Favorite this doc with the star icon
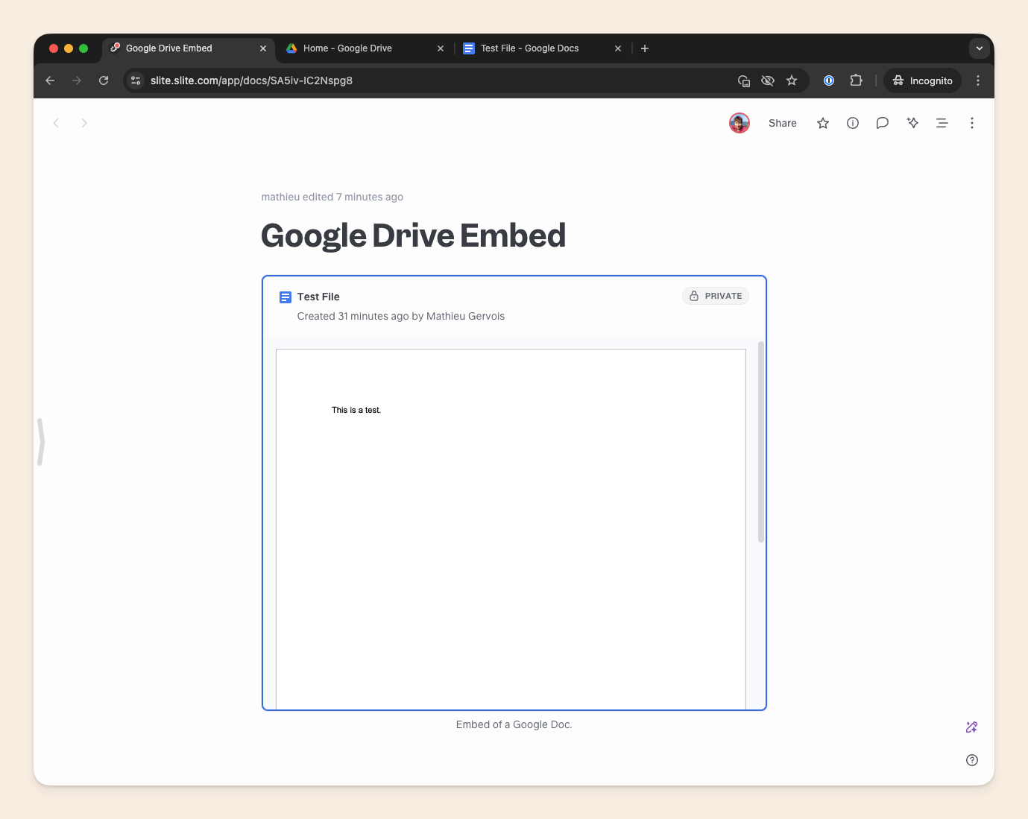Image resolution: width=1028 pixels, height=819 pixels. click(x=823, y=123)
